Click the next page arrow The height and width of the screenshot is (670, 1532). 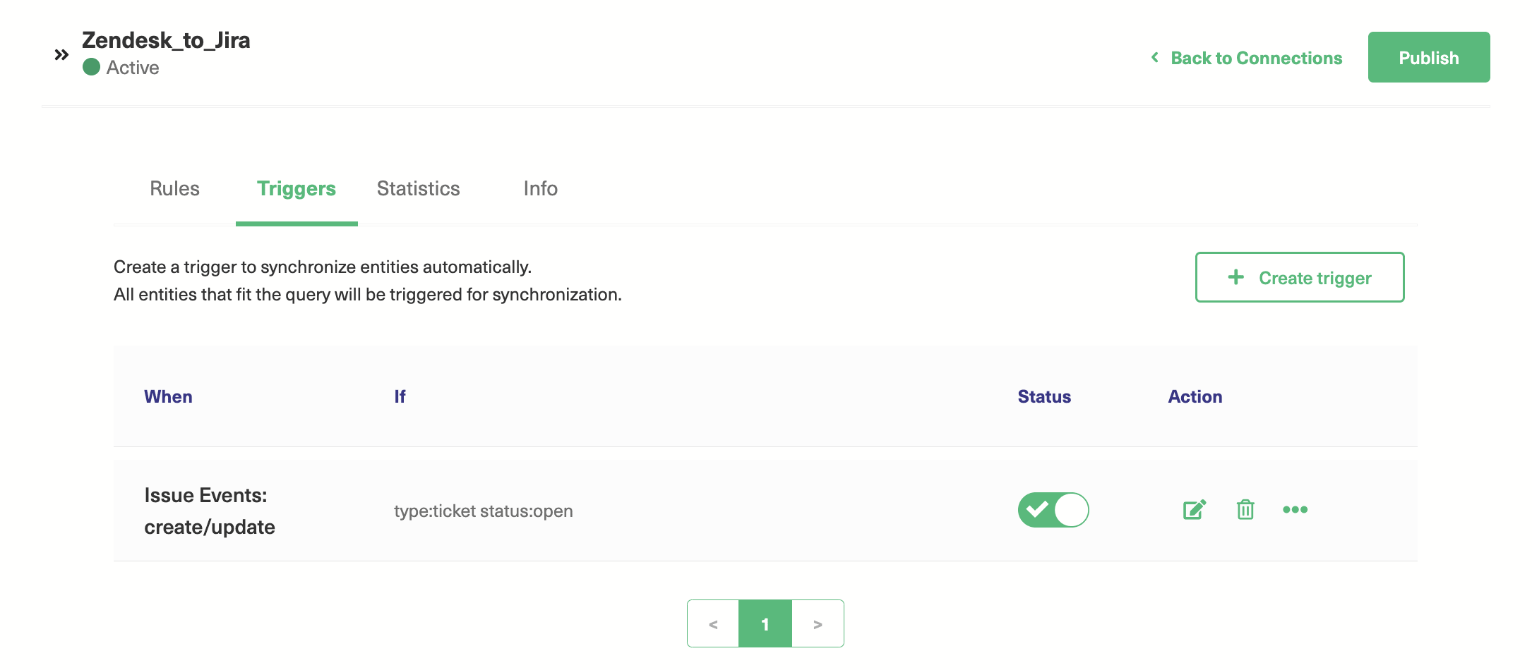coord(818,623)
